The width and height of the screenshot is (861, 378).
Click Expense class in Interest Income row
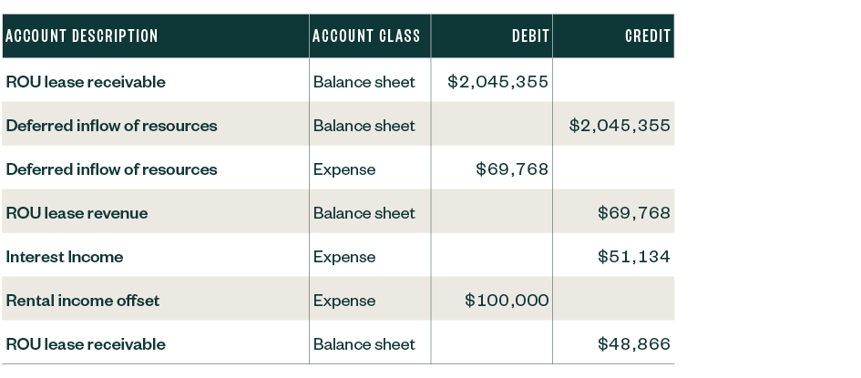(344, 257)
